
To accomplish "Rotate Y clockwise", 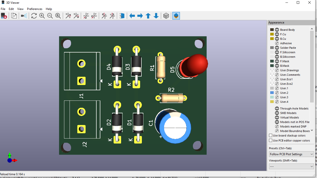I will (86, 16).
